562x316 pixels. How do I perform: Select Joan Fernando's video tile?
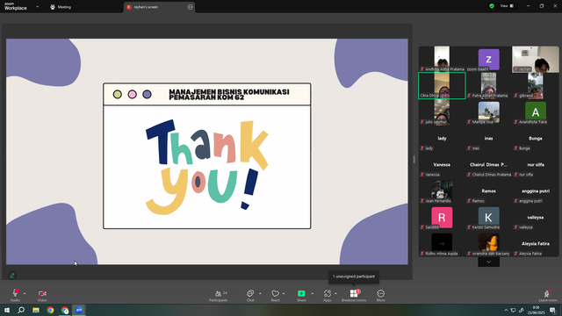point(442,191)
